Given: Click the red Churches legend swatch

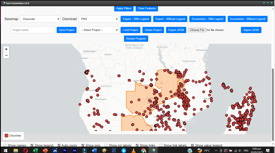Looking at the screenshot, I should tap(6, 136).
